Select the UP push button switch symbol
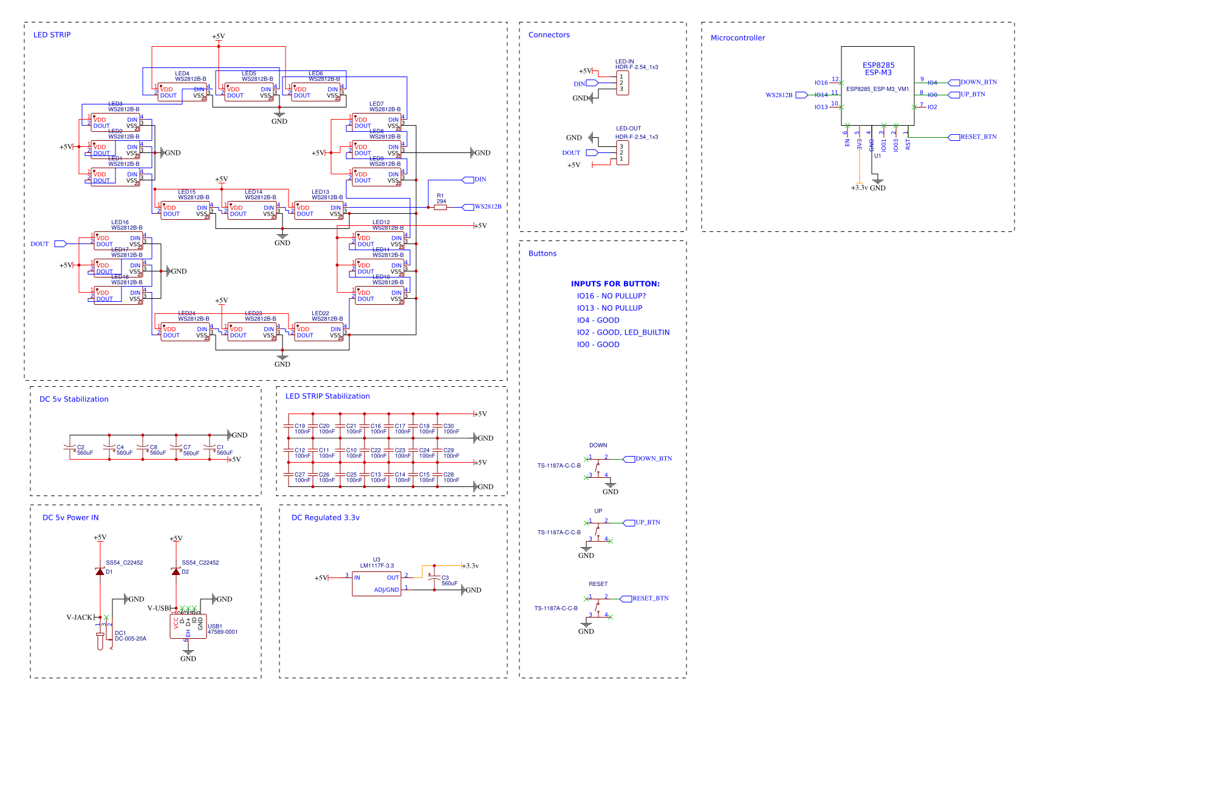This screenshot has width=1215, height=790. [598, 531]
